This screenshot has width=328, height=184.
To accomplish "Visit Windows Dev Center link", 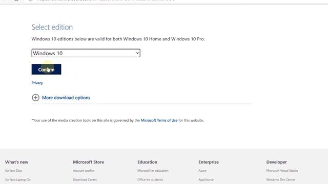I will tap(280, 179).
